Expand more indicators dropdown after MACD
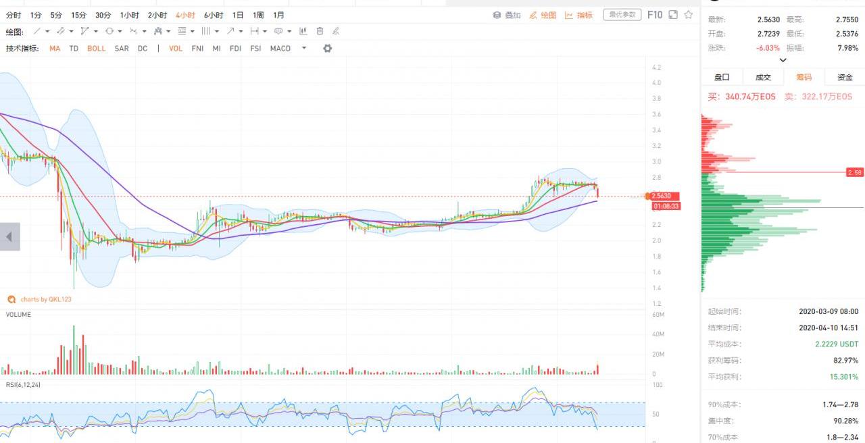 (x=304, y=49)
